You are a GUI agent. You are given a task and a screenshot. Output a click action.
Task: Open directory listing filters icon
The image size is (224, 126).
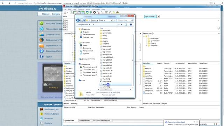(x=106, y=13)
